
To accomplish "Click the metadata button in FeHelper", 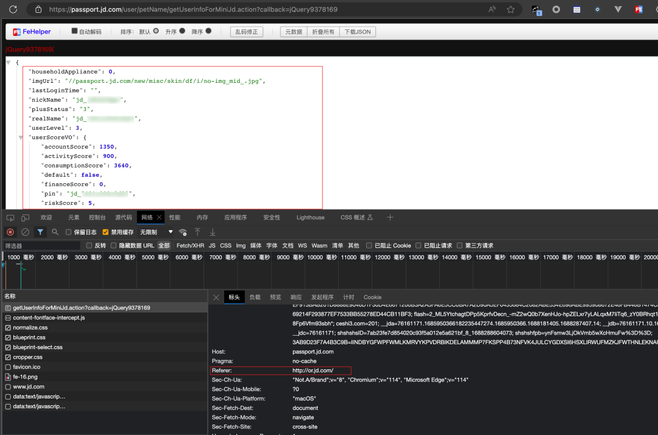I will click(294, 32).
